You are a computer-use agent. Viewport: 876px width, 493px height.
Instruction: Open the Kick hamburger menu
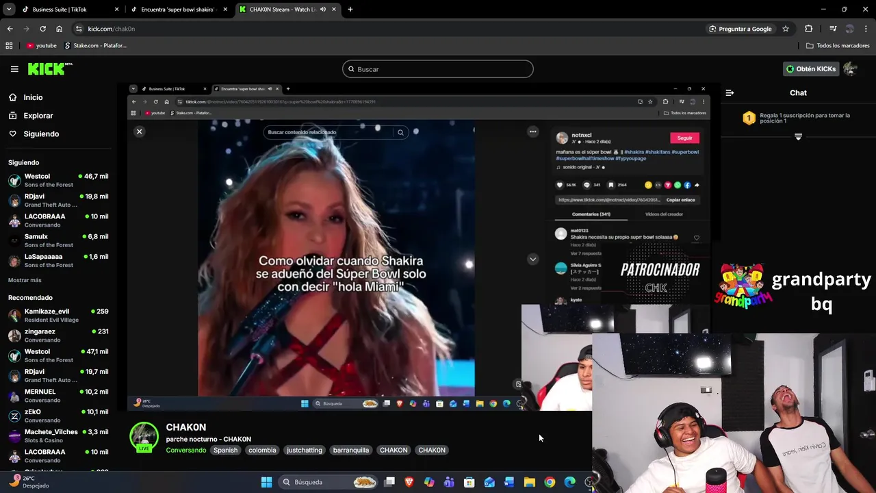[x=14, y=69]
